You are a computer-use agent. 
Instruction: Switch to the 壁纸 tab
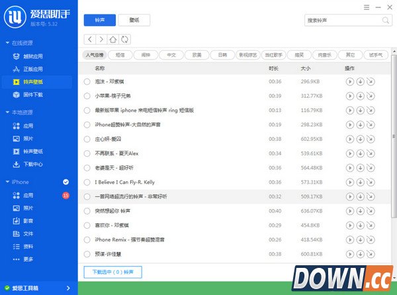(x=136, y=20)
